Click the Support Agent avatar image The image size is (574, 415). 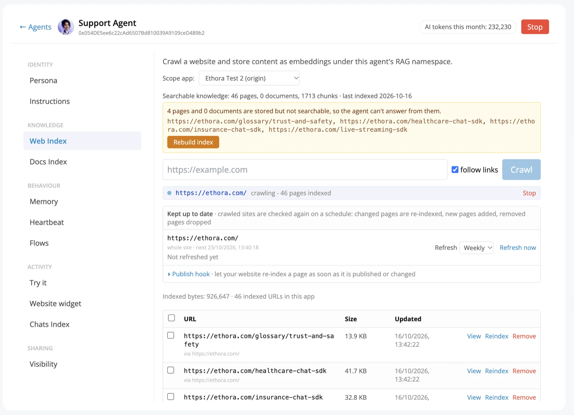[66, 27]
